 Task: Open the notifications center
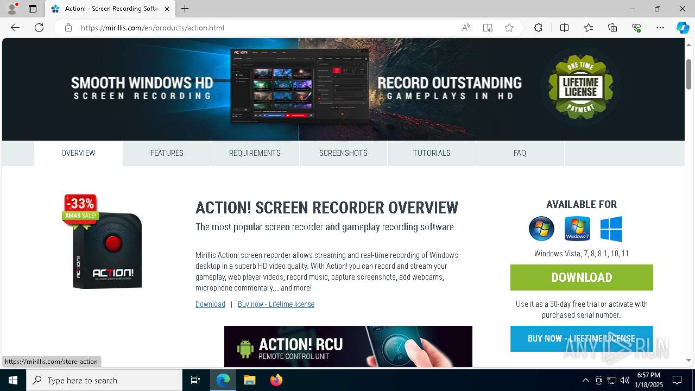[677, 380]
